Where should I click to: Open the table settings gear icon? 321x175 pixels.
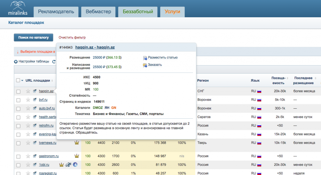(x=16, y=62)
